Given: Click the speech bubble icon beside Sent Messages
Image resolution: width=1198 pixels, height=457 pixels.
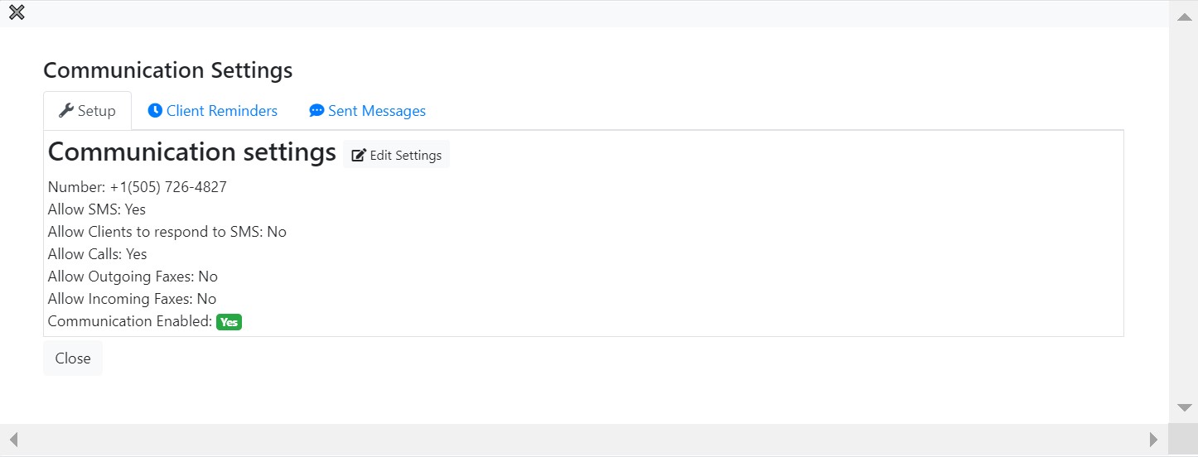Looking at the screenshot, I should 316,110.
